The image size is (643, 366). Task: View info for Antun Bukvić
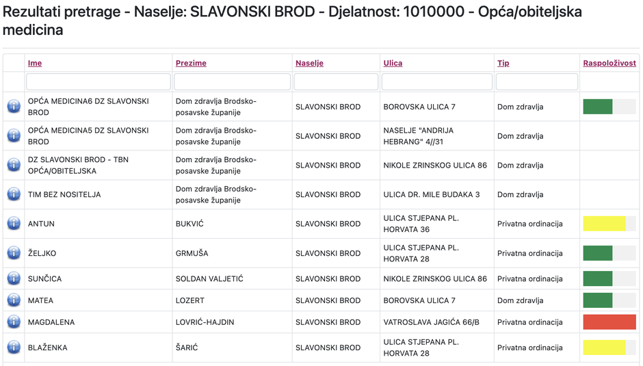14,223
